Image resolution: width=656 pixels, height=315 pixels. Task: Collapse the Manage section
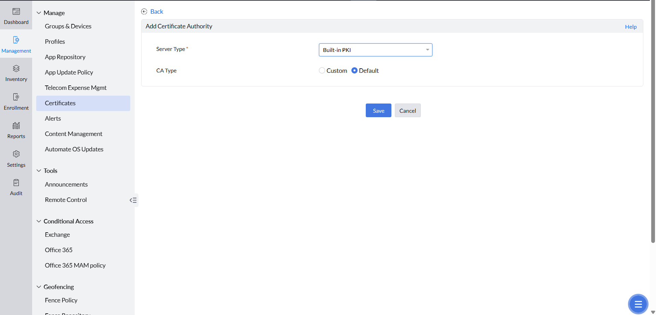pos(38,13)
